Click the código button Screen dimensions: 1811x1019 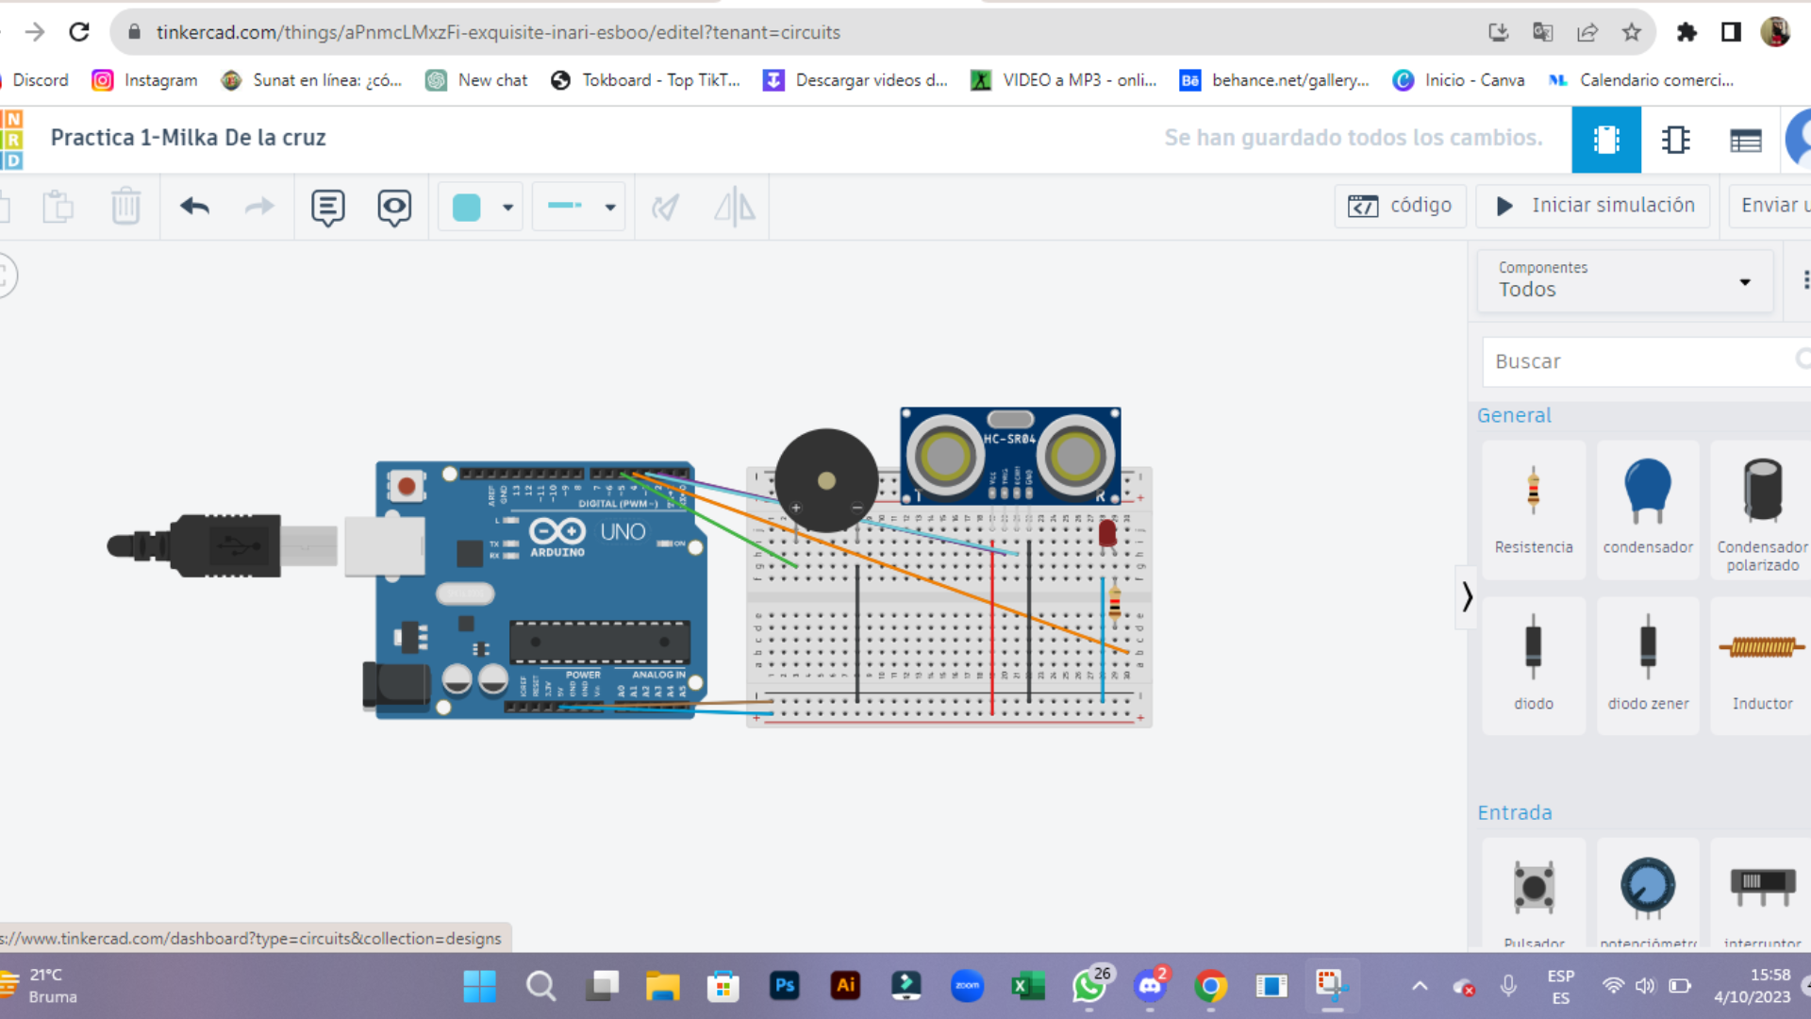(x=1400, y=206)
